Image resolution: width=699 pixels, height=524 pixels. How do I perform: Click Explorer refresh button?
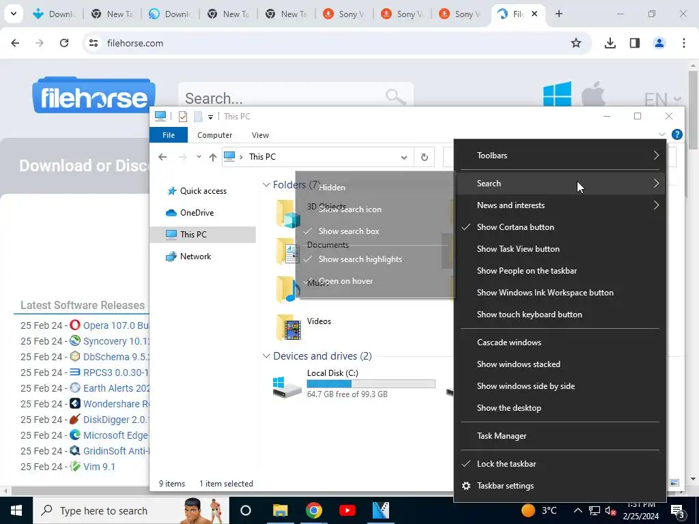coord(425,157)
